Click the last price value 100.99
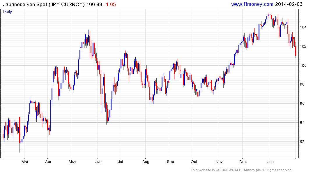 [x=94, y=4]
